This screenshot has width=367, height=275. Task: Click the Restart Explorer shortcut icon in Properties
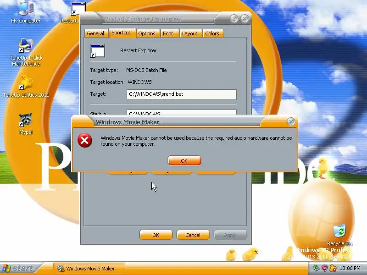coord(98,51)
